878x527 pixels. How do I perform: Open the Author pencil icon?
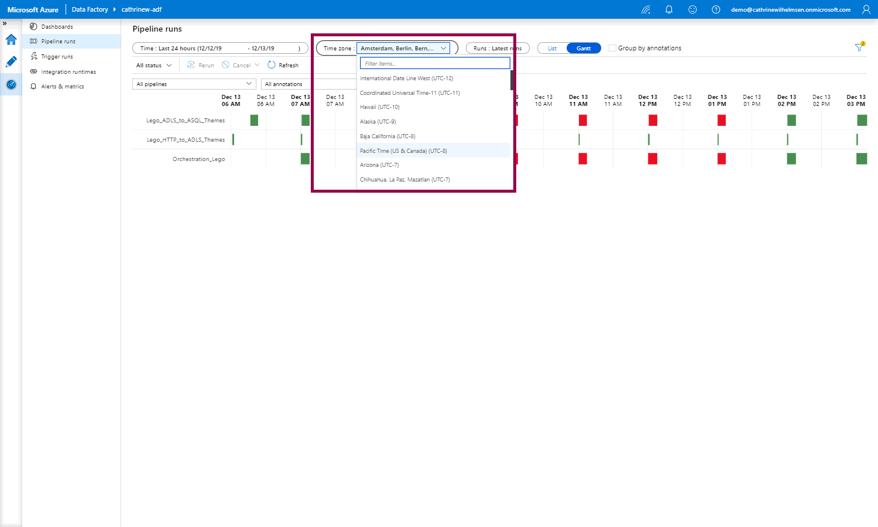click(11, 62)
